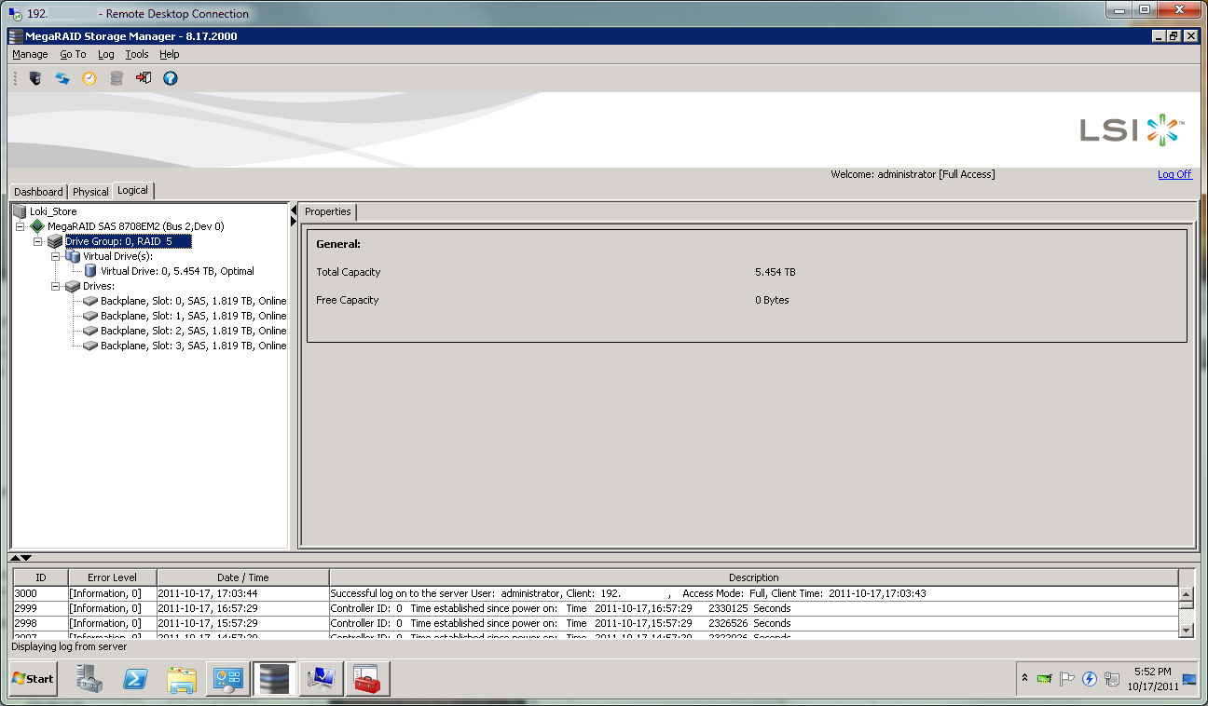Open the Manage menu

click(x=30, y=54)
